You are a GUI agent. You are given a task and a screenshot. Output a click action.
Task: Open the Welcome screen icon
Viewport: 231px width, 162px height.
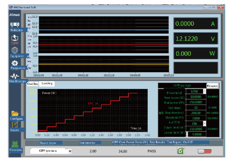coord(15,25)
